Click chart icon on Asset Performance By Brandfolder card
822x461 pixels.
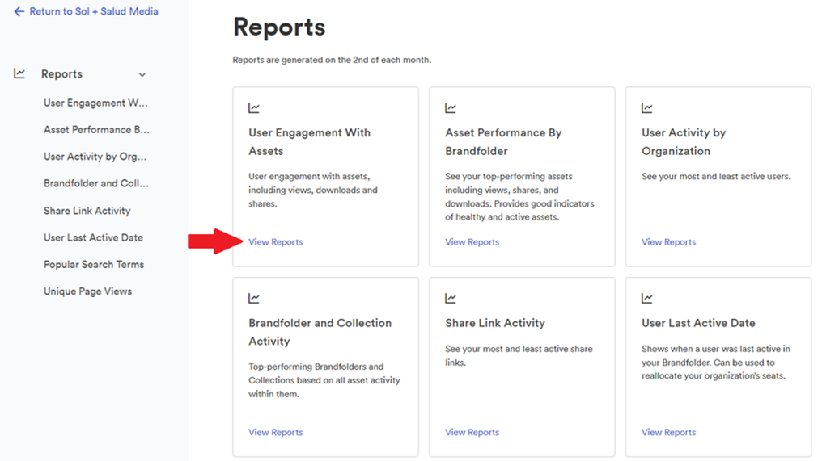(451, 108)
